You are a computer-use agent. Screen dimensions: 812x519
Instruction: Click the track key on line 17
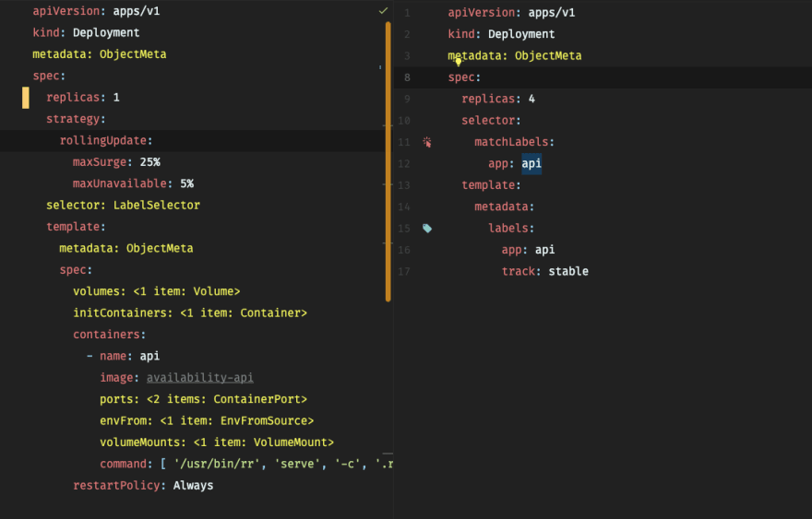519,272
